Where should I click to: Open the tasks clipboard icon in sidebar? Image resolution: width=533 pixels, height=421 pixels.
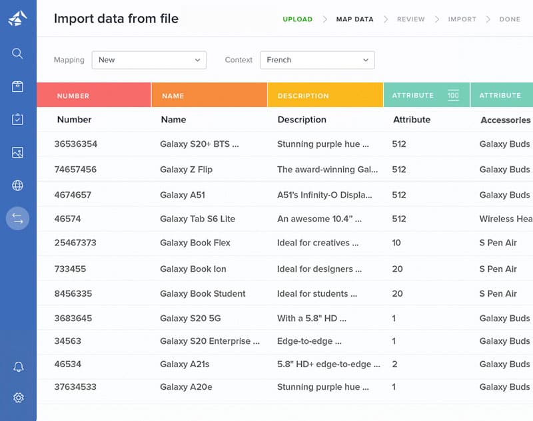[18, 120]
